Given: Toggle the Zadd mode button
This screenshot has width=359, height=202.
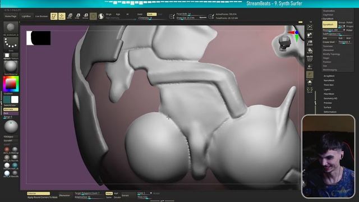Looking at the screenshot, I should point(140,15).
